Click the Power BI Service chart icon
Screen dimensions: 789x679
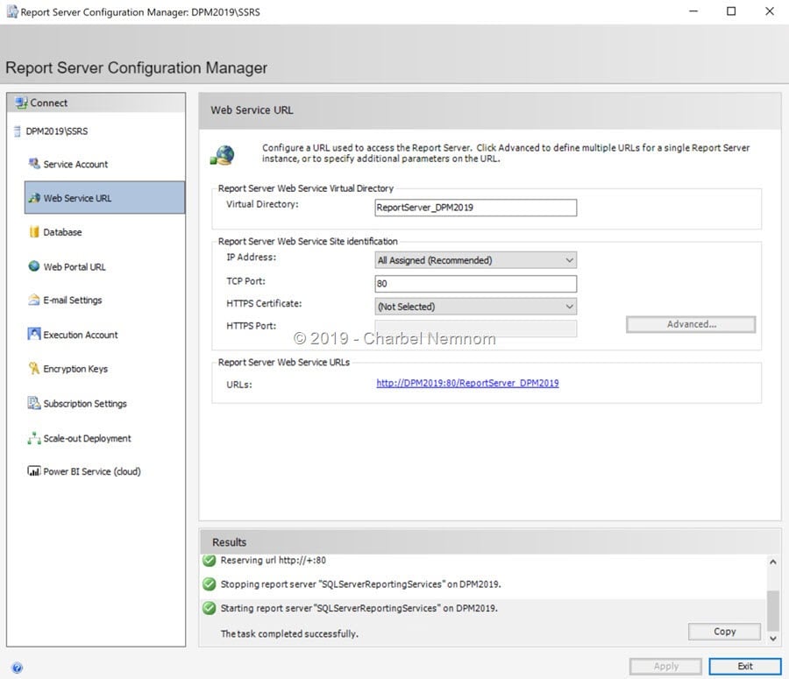click(33, 471)
